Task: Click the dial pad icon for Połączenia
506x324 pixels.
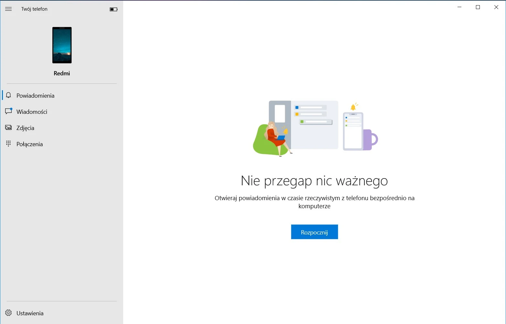Action: point(9,144)
